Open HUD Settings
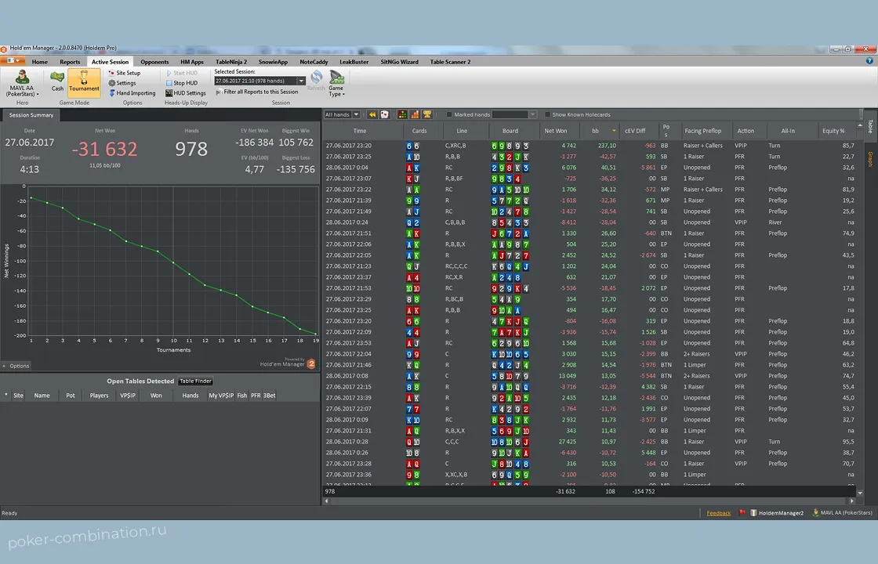Viewport: 878px width, 564px height. click(x=189, y=93)
